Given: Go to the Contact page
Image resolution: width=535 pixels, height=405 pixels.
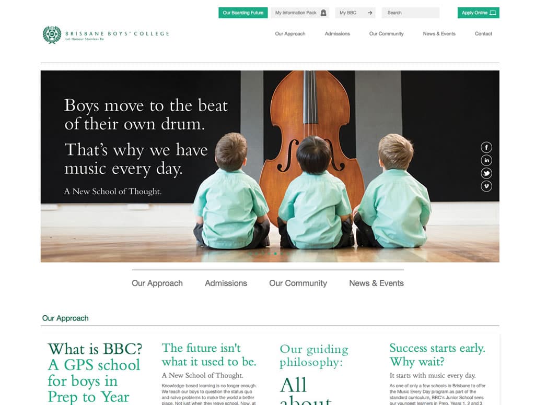Looking at the screenshot, I should tap(483, 34).
